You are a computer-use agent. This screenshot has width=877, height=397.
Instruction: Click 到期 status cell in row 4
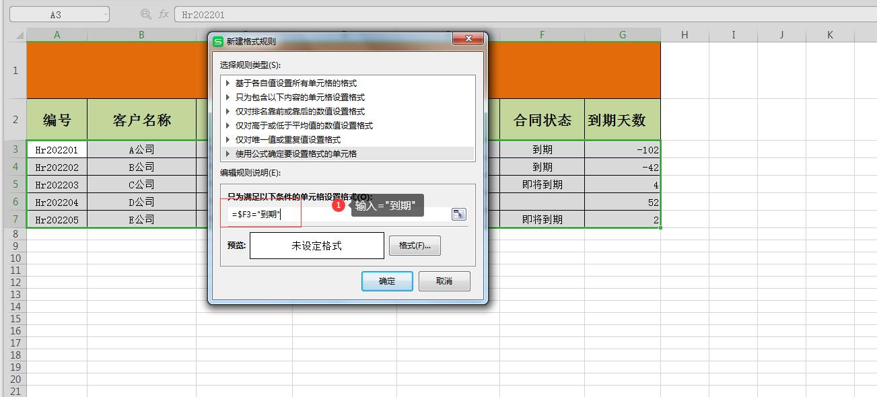pyautogui.click(x=542, y=167)
